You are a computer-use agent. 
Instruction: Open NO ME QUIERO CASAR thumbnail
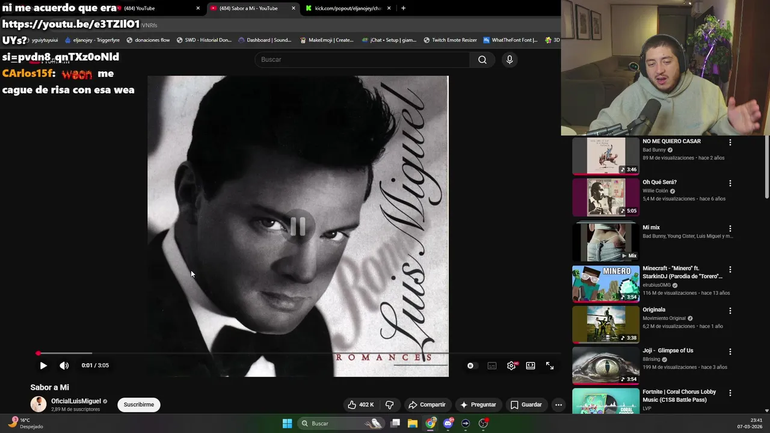coord(606,156)
